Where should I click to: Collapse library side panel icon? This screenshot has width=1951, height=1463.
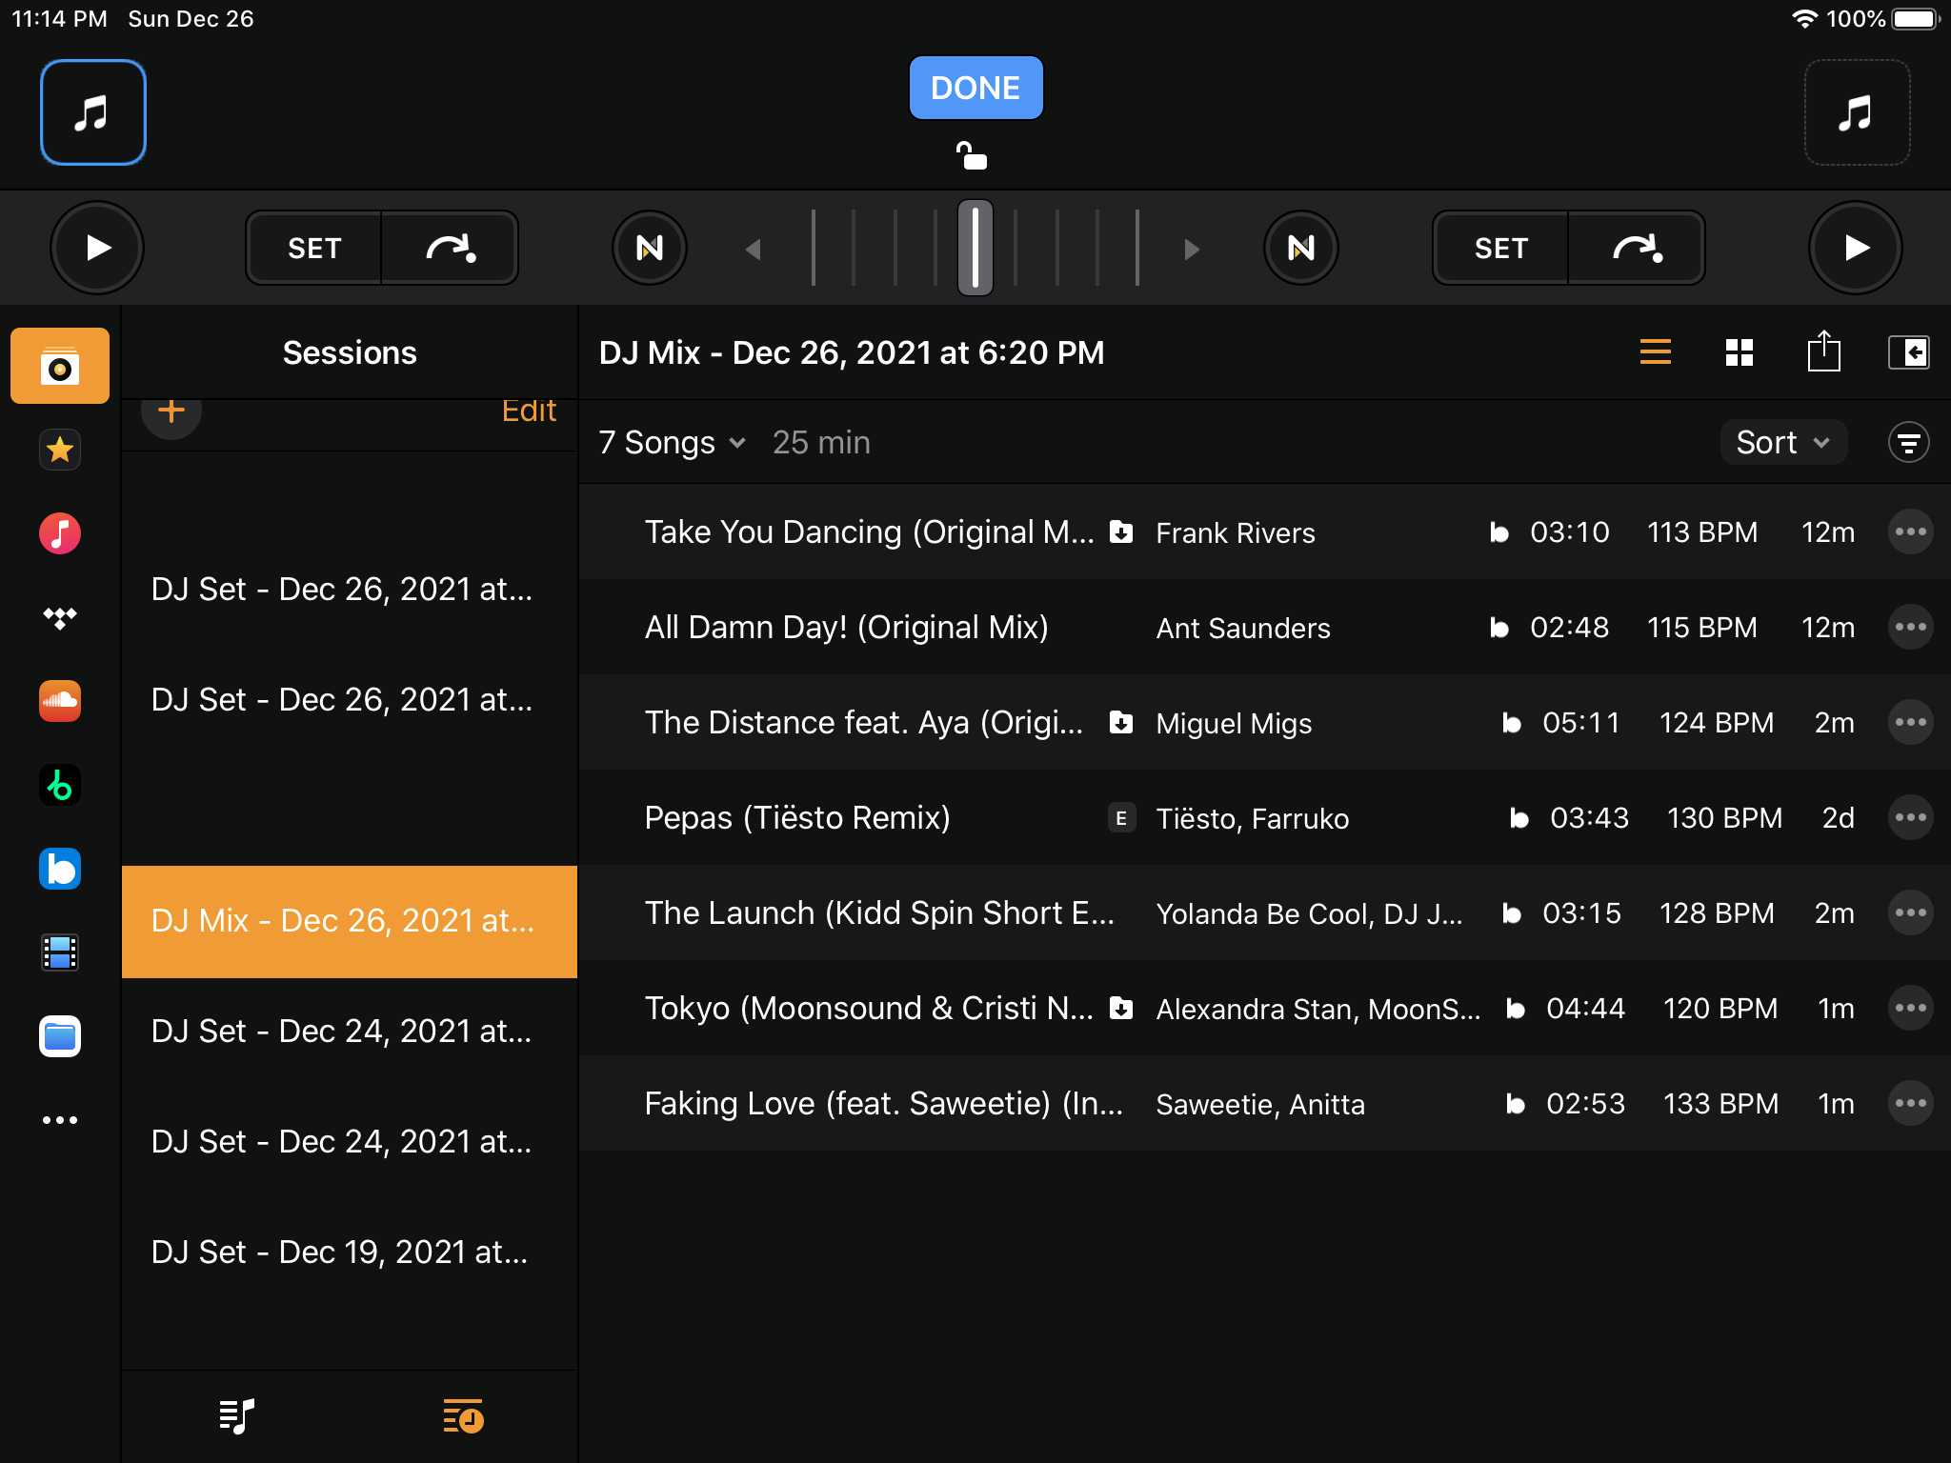point(1908,352)
